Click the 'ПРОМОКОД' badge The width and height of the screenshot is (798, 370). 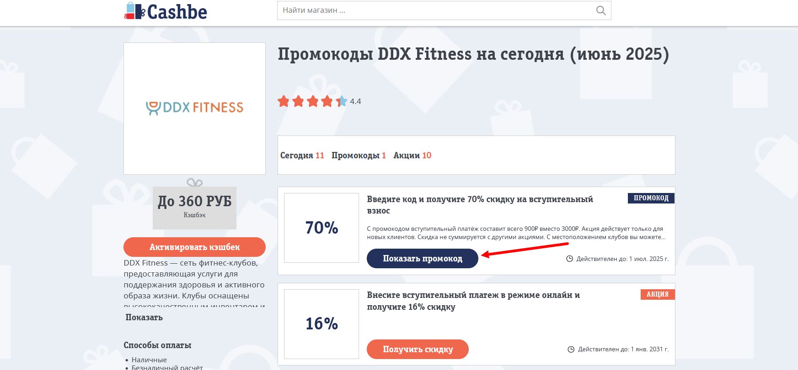tap(651, 198)
